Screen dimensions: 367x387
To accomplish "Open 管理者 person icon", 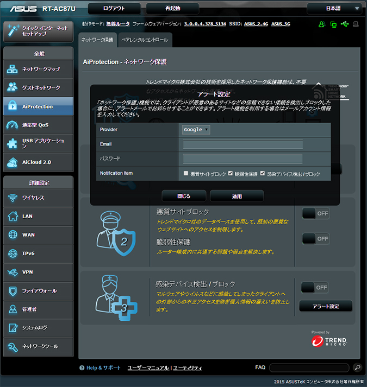I will pyautogui.click(x=13, y=309).
